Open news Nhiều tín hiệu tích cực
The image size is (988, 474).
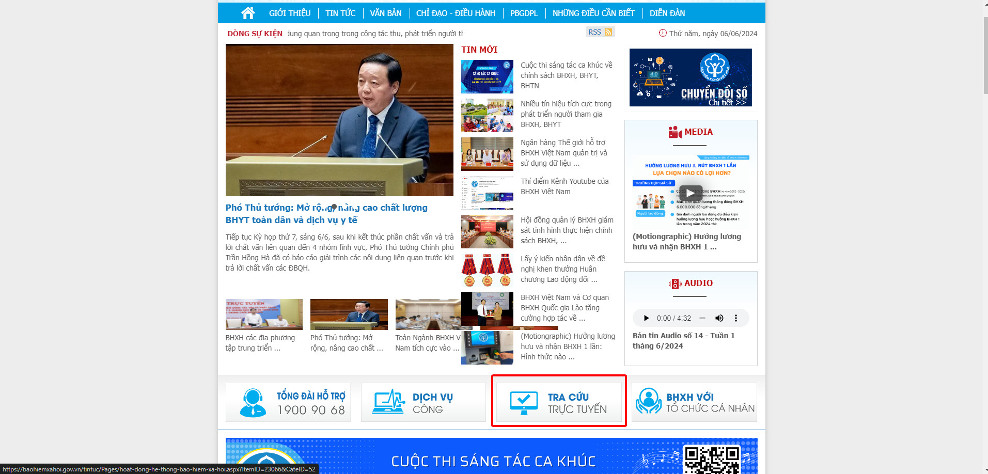(x=566, y=114)
